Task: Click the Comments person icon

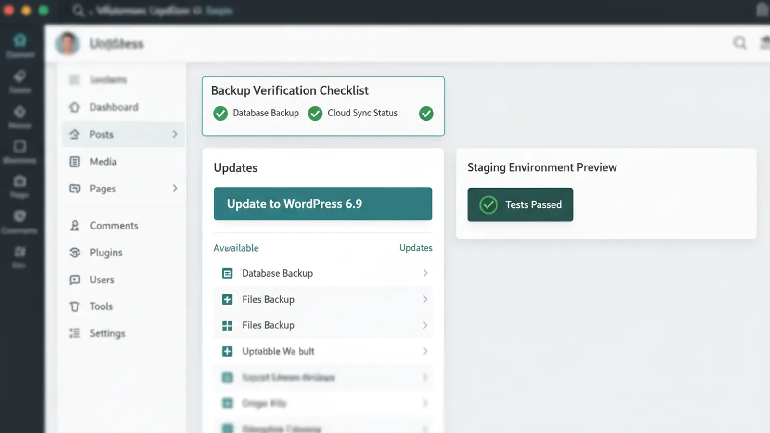Action: (x=75, y=225)
